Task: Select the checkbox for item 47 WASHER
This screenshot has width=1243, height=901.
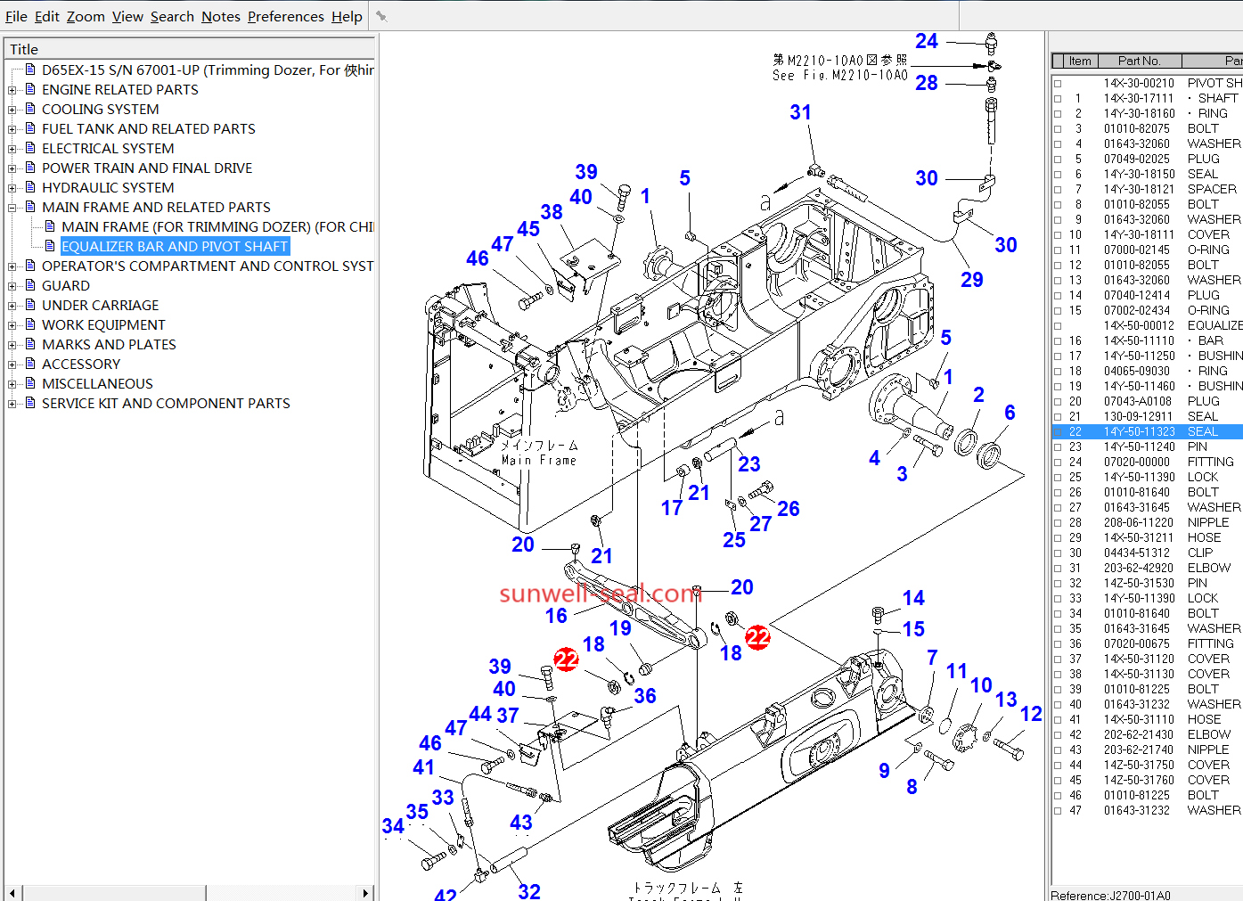Action: [x=1058, y=811]
